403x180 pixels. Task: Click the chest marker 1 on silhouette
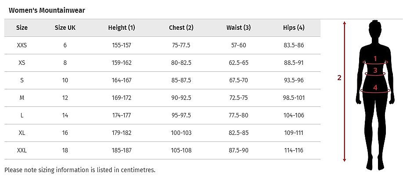(375, 59)
